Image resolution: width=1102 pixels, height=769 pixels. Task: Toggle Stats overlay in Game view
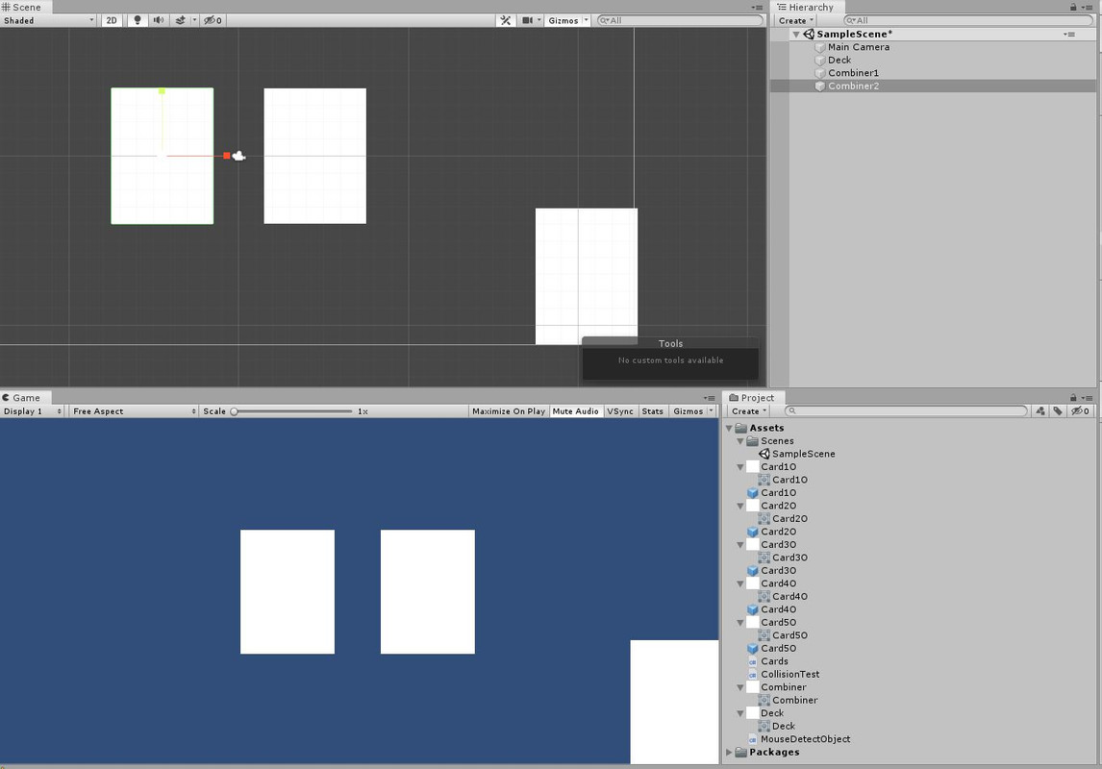[x=652, y=411]
